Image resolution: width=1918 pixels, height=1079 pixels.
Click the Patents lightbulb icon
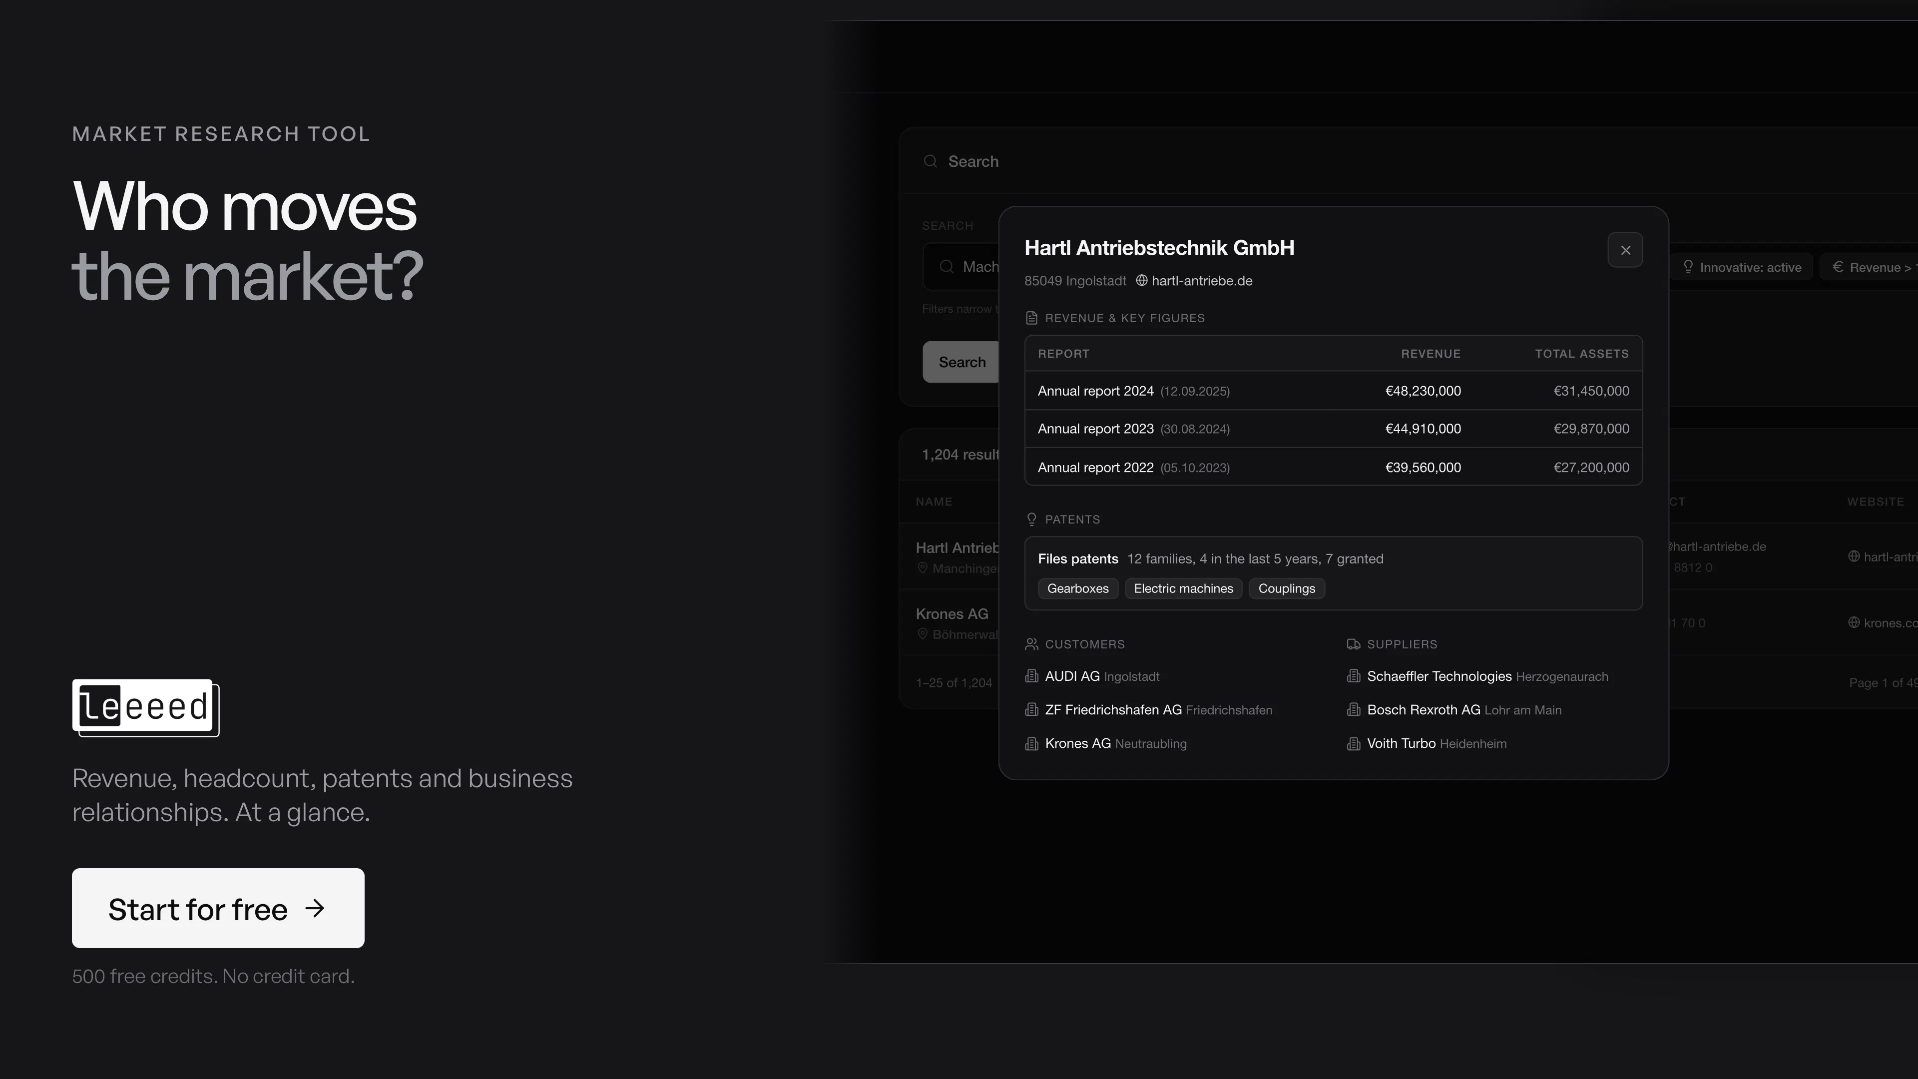click(1031, 519)
